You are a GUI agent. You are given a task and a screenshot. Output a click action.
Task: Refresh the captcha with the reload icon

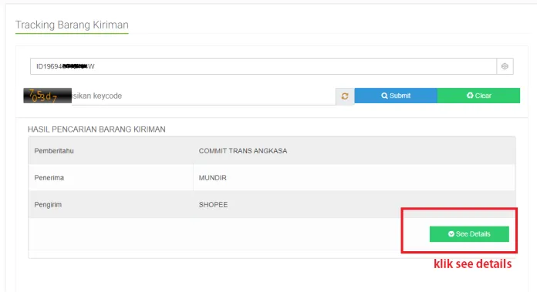coord(345,96)
